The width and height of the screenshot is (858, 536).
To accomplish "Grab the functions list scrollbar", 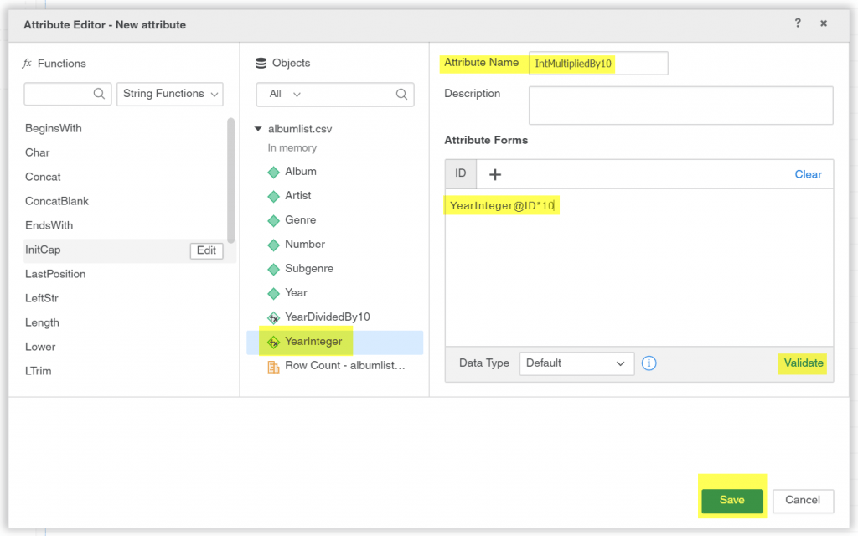I will [x=231, y=181].
